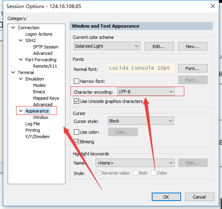
Task: Open the color scheme dropdown
Action: click(107, 46)
